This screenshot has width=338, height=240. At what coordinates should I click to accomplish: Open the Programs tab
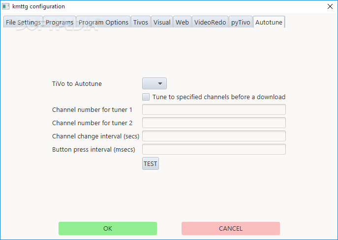point(60,22)
